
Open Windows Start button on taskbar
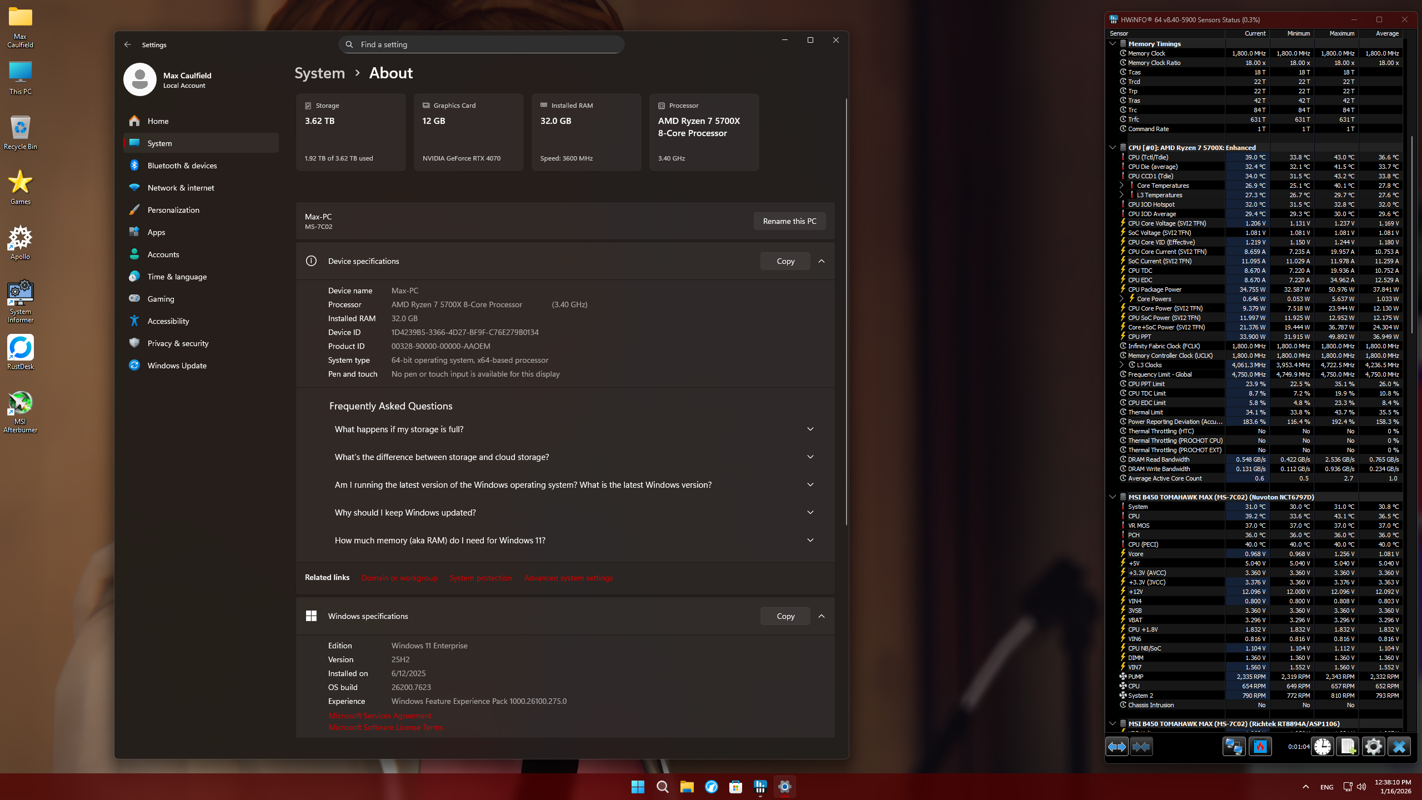click(638, 787)
